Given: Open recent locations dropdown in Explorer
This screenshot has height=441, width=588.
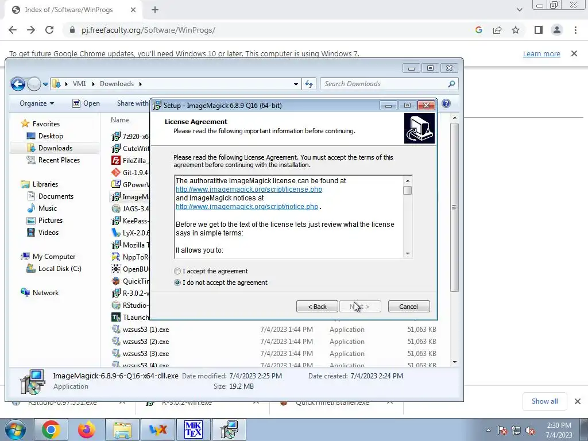Looking at the screenshot, I should coord(45,84).
